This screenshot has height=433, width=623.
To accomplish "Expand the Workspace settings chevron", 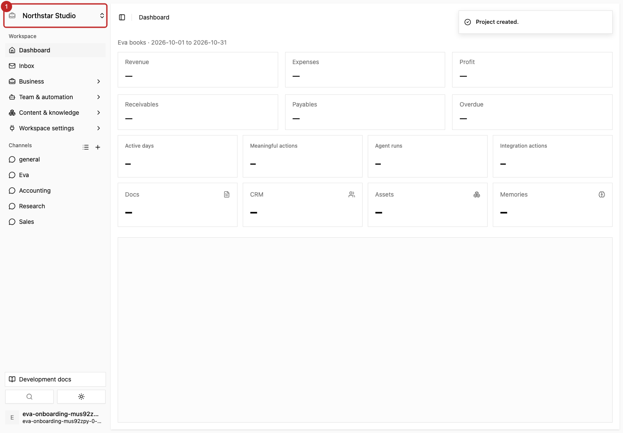I will 99,128.
